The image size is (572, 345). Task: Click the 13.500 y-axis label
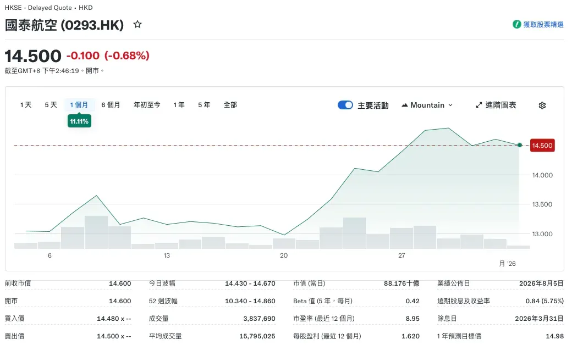click(542, 204)
